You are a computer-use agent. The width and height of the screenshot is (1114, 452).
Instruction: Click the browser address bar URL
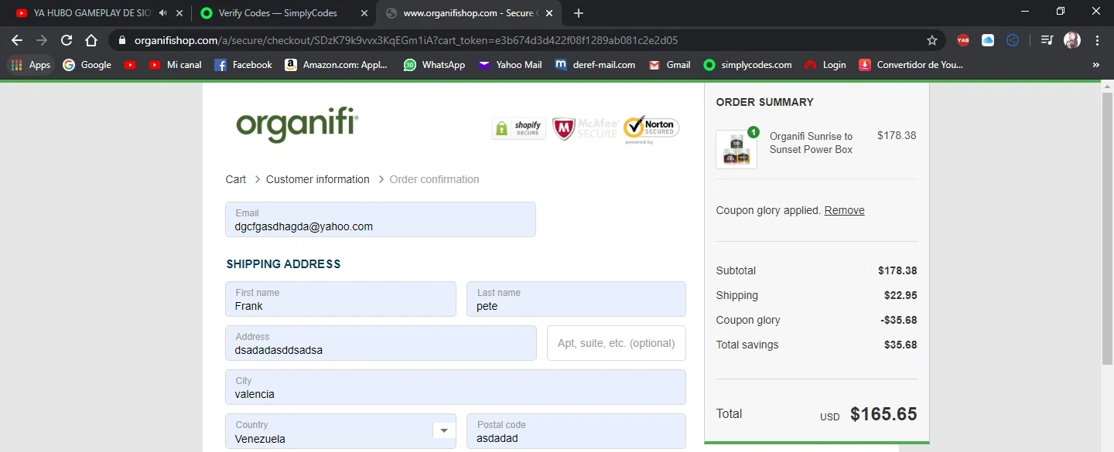406,40
